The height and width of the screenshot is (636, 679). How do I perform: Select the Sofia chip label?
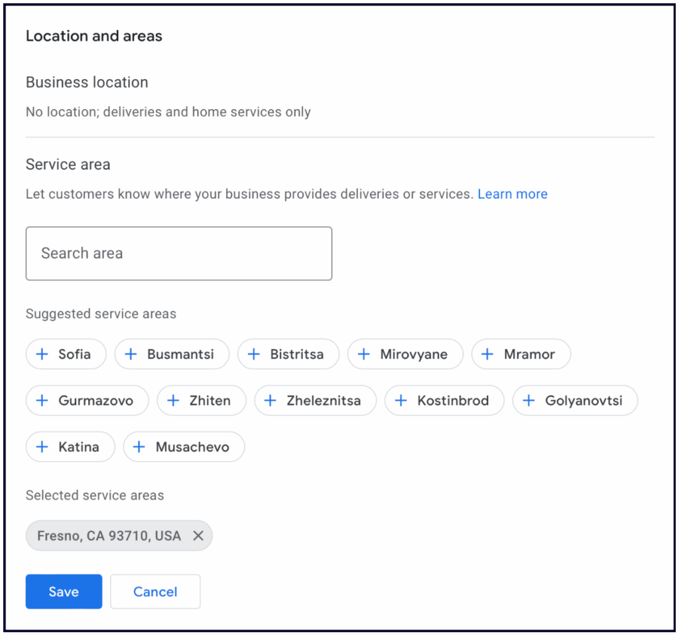[74, 354]
